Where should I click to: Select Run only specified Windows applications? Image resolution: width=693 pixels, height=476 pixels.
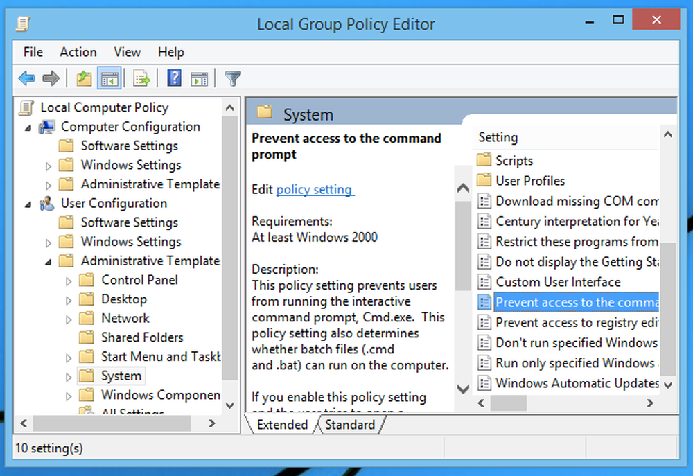568,363
